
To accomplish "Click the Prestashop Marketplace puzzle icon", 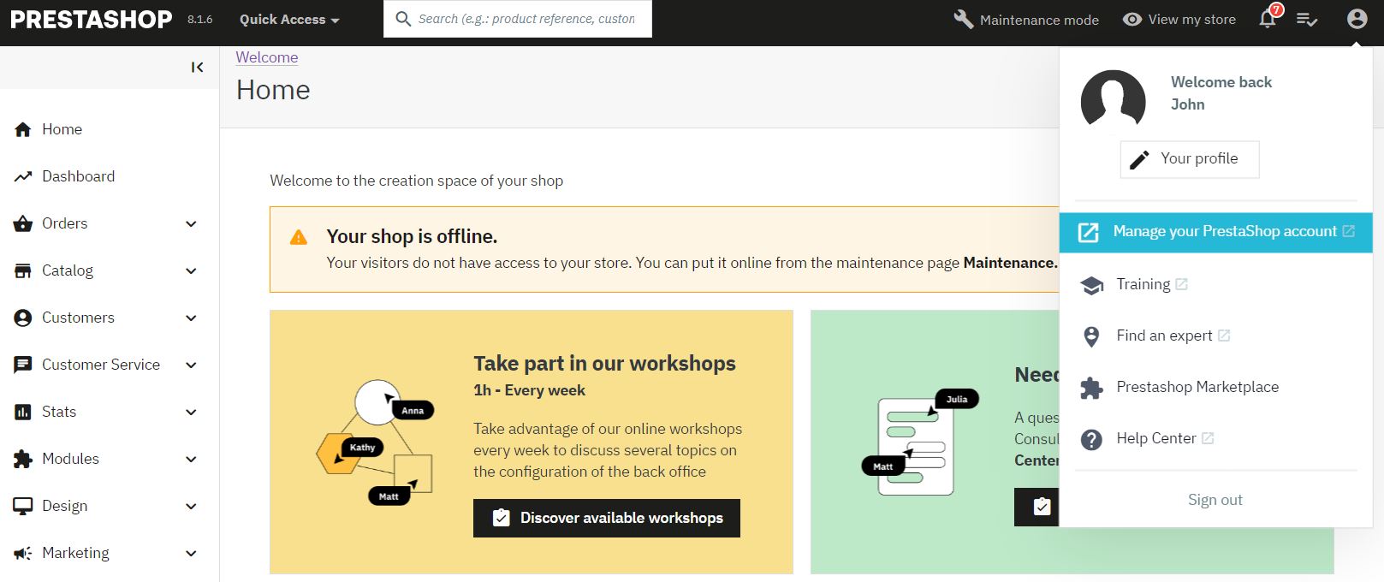I will coord(1091,388).
